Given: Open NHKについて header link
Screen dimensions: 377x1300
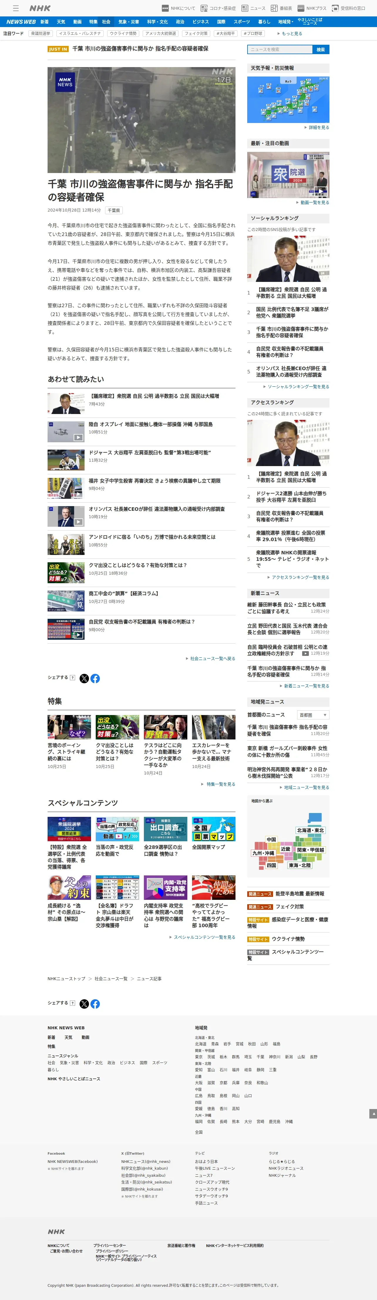Looking at the screenshot, I should click(179, 8).
